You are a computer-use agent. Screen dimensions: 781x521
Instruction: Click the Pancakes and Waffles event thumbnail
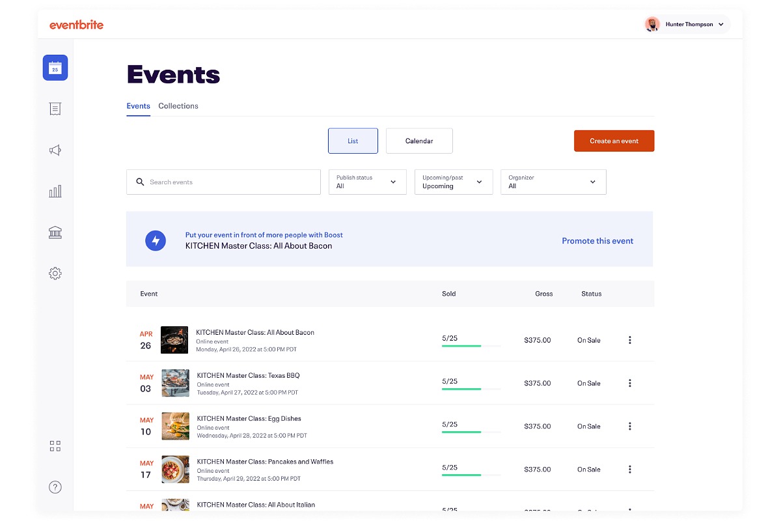[x=176, y=469]
